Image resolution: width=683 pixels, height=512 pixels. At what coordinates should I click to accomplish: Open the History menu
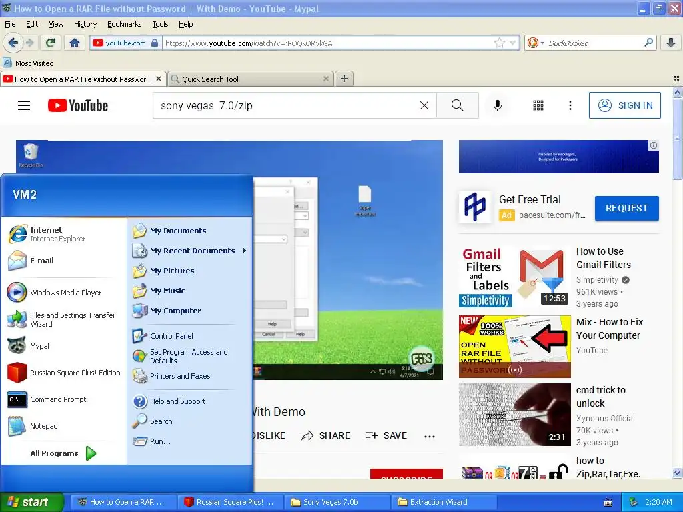[x=85, y=24]
